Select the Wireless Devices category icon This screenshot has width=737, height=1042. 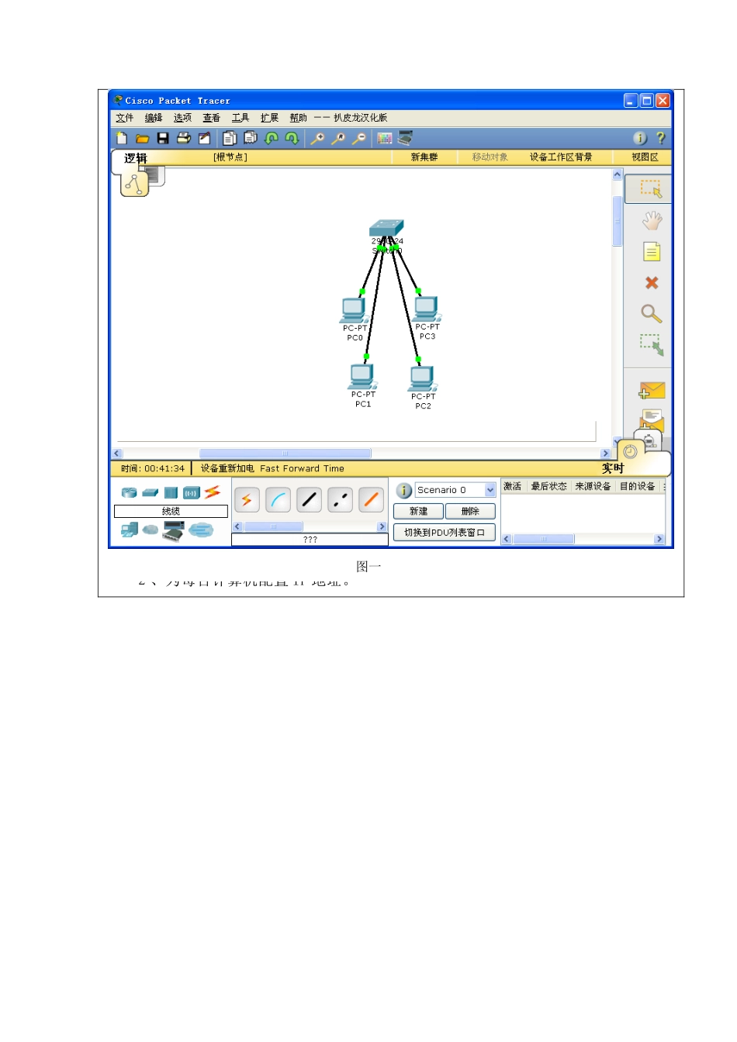click(192, 492)
